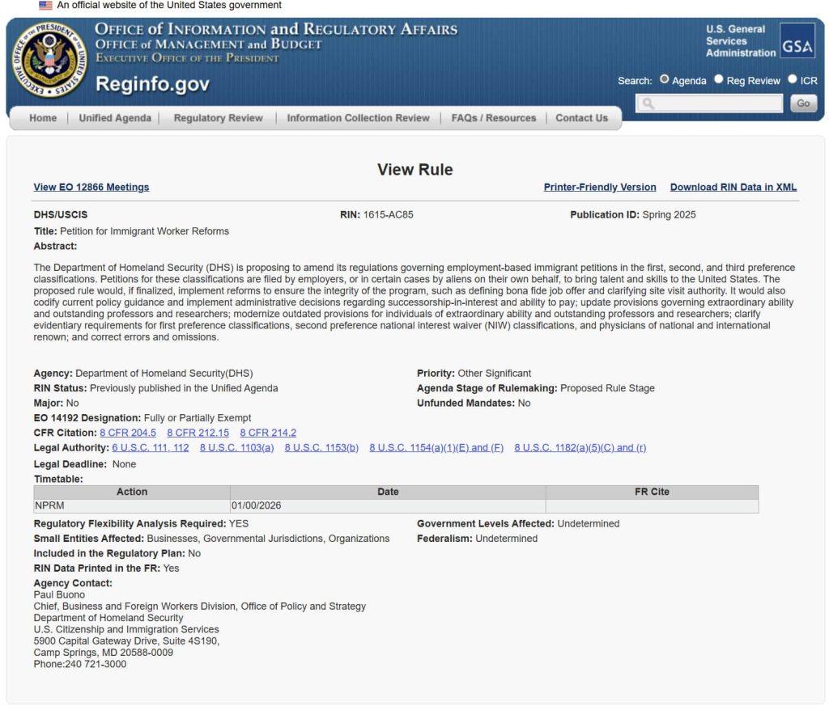Screen dimensions: 829x706
Task: Open the Unified Agenda menu
Action: click(115, 118)
